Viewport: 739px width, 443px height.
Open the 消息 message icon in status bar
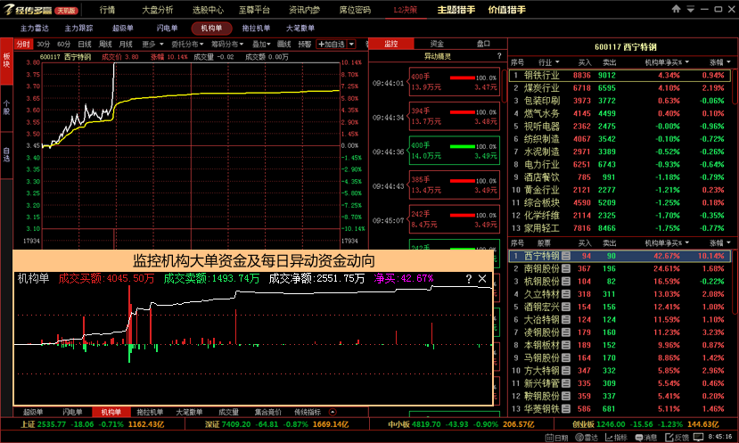click(639, 438)
